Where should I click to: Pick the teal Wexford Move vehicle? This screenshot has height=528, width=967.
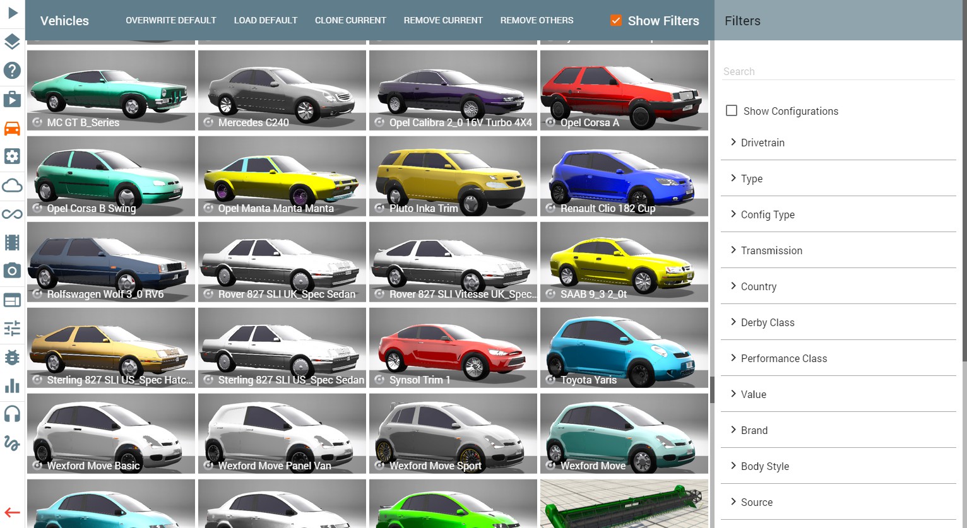click(x=624, y=433)
